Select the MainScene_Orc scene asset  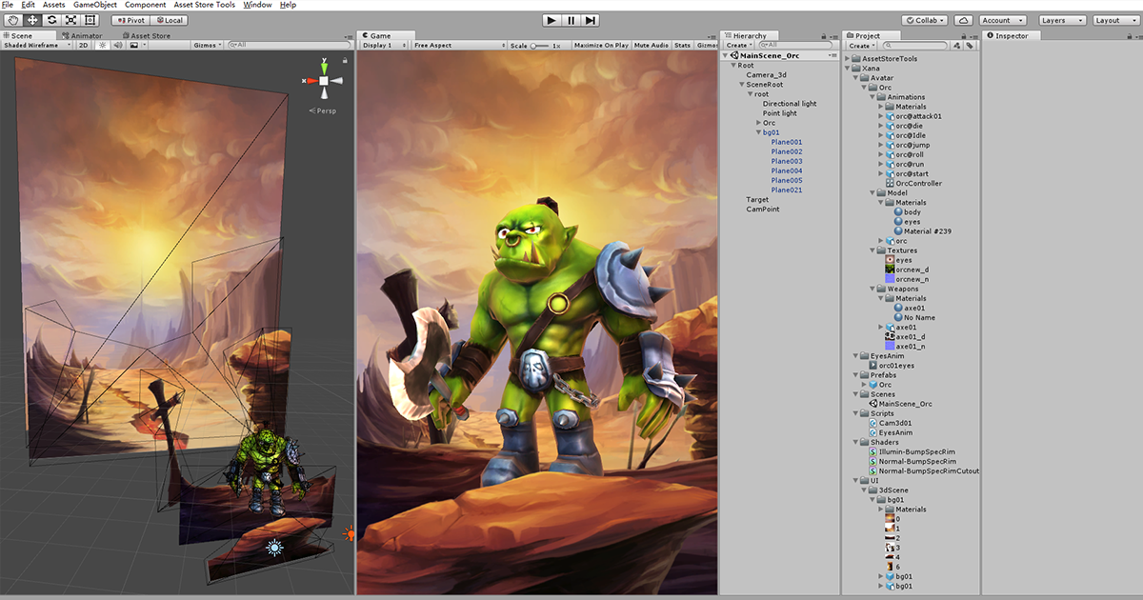[899, 404]
